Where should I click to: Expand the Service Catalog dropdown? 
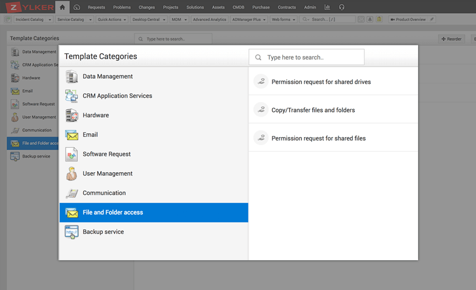[74, 19]
